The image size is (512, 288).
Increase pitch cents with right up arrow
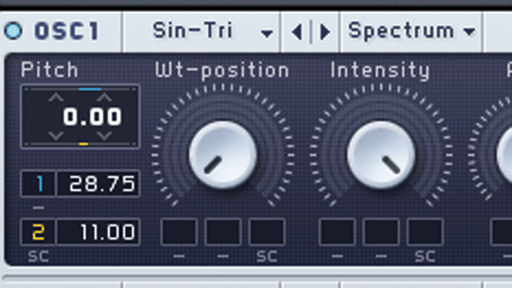104,98
